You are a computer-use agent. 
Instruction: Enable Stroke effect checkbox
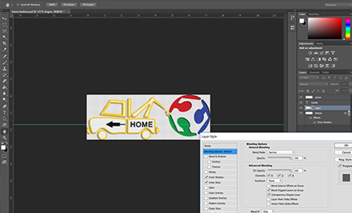pos(206,172)
